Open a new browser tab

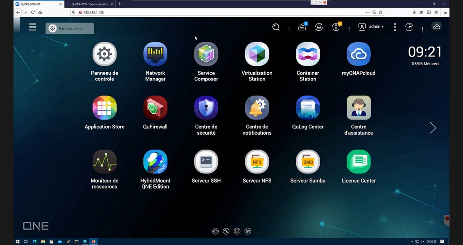pos(119,4)
